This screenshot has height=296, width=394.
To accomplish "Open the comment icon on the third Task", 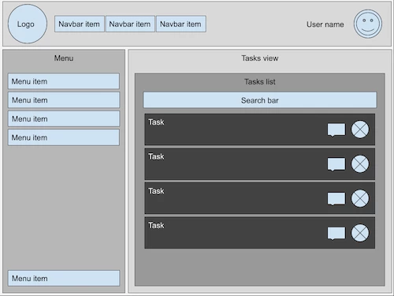I will pos(336,199).
